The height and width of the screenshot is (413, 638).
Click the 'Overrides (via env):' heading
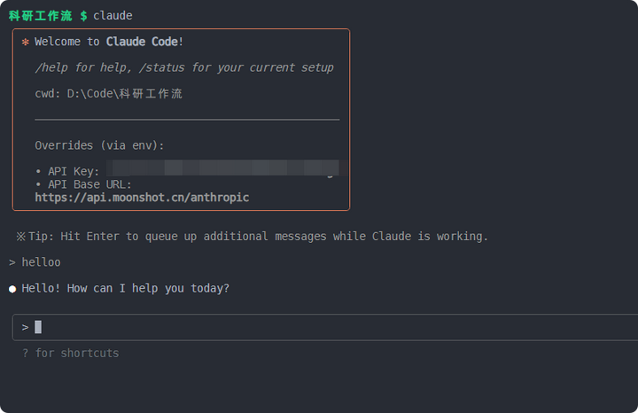click(x=99, y=145)
